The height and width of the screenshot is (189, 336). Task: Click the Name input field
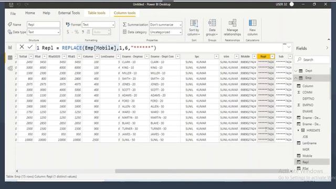point(44,25)
